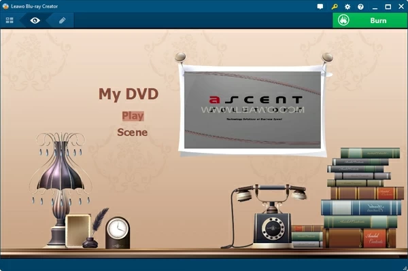Click the resize grip in bottom corner

[x=405, y=268]
